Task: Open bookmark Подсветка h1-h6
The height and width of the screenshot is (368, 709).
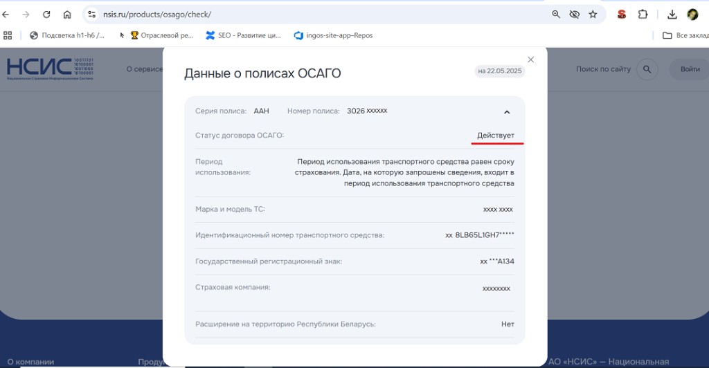Action: [67, 35]
